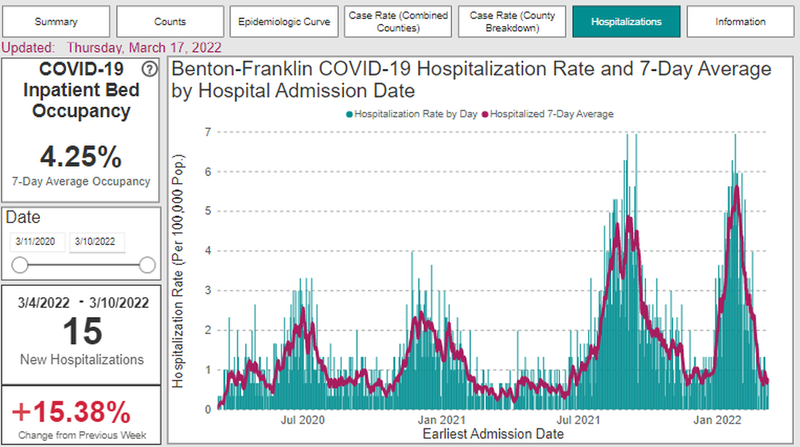Click the Earliest Admission Date axis title
The width and height of the screenshot is (800, 447).
coord(493,434)
